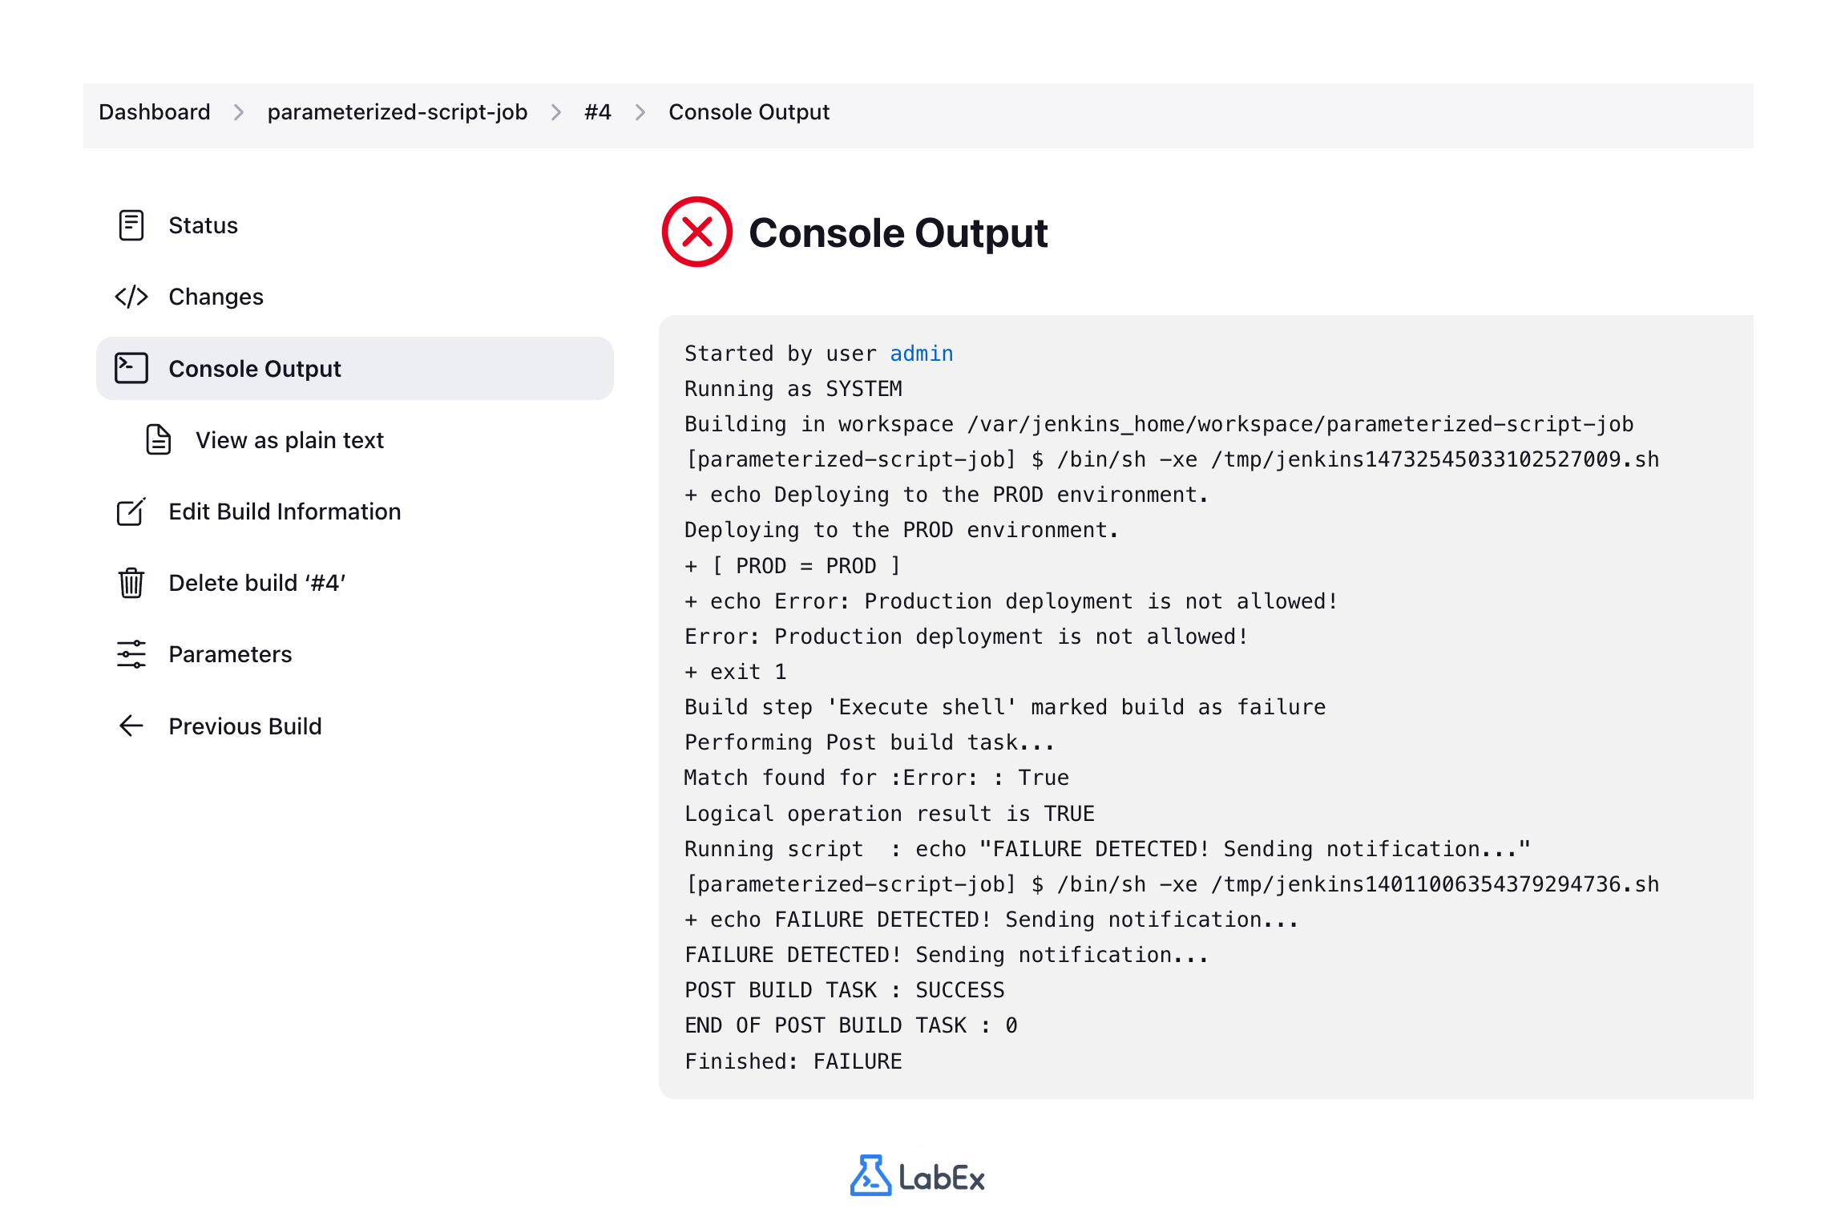
Task: Open Parameters via the sliders icon
Action: tap(131, 654)
